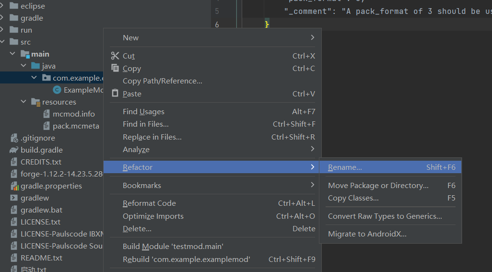
Task: Click the resources folder icon
Action: (35, 102)
